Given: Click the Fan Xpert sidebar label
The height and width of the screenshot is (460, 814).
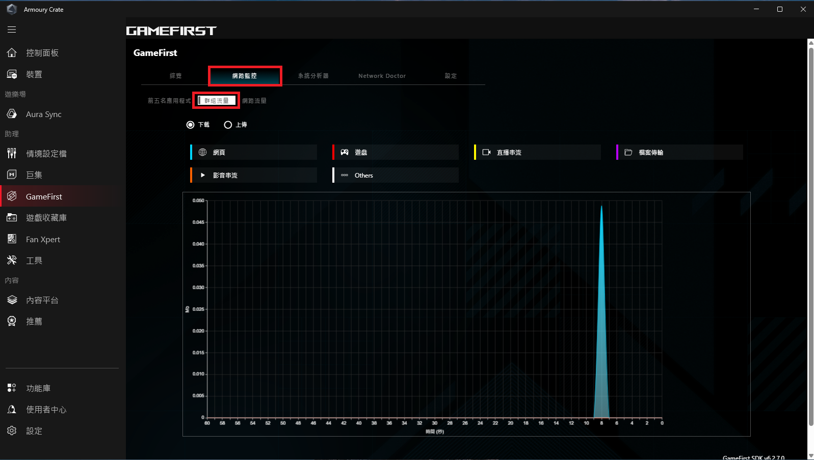Looking at the screenshot, I should pos(43,239).
